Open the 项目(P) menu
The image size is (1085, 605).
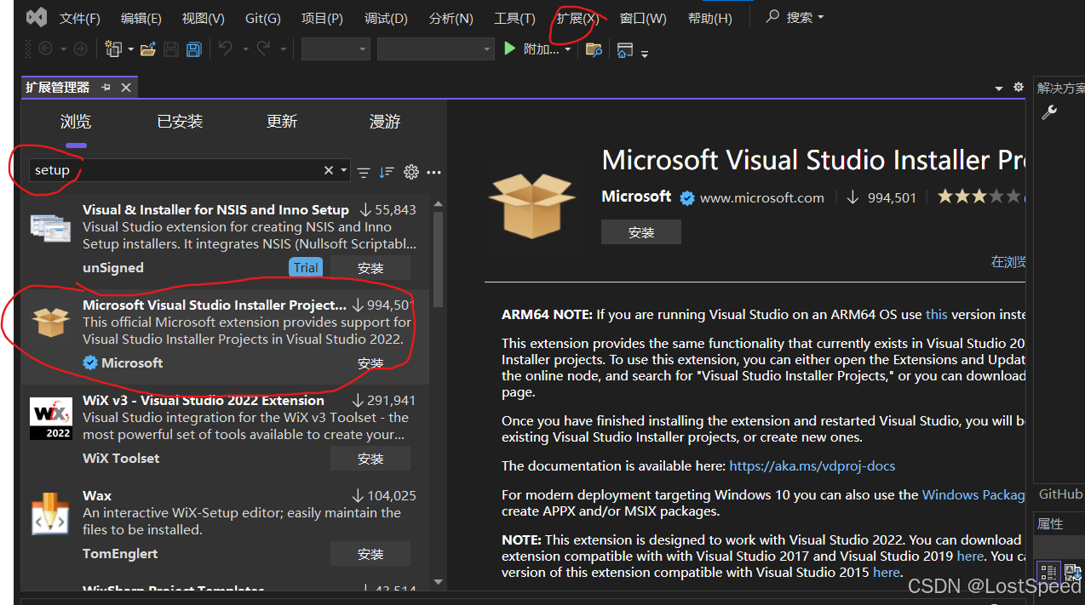click(323, 18)
